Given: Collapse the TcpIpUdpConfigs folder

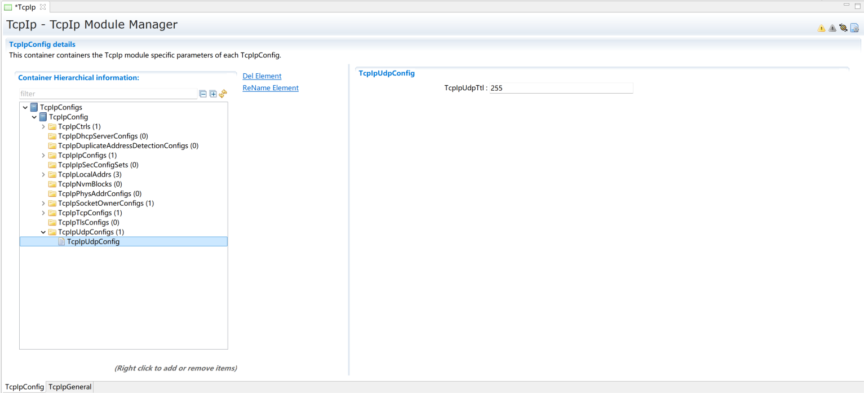Looking at the screenshot, I should coord(43,232).
